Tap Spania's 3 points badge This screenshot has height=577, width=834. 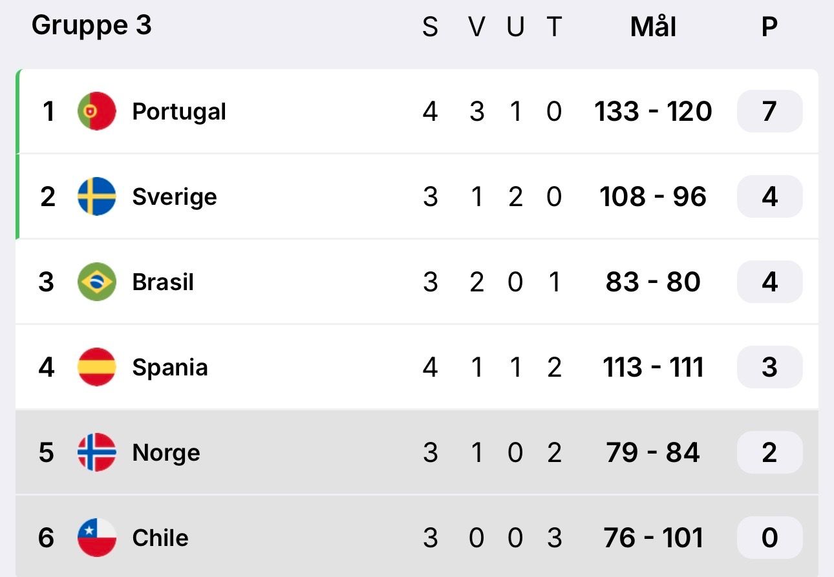(x=769, y=367)
